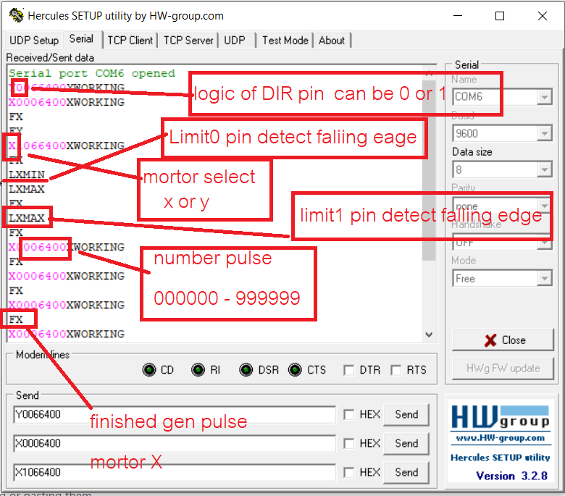Send the X0006400 command

pos(406,443)
